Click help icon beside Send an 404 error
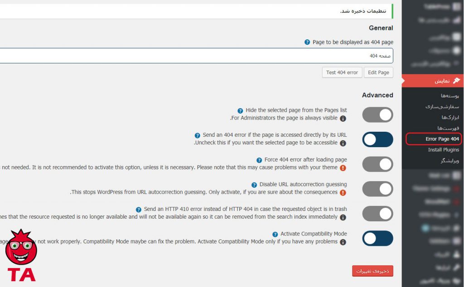The height and width of the screenshot is (287, 464). (197, 135)
